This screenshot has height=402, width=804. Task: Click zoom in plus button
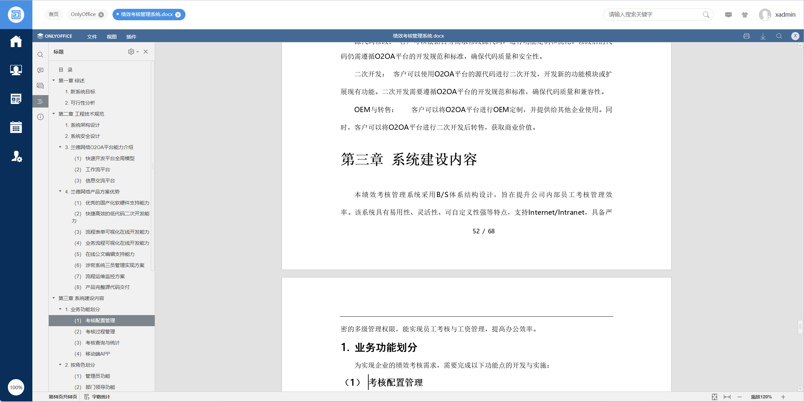coord(783,397)
